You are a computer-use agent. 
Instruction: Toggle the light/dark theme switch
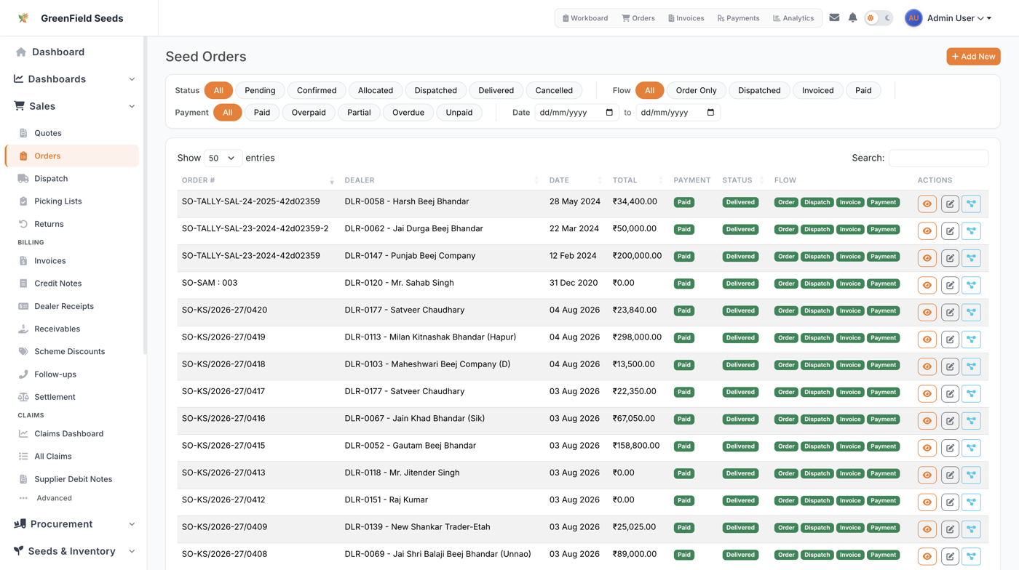879,18
